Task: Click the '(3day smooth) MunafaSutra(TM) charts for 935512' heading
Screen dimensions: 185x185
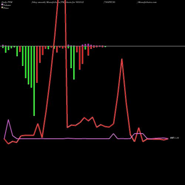Action: (x=57, y=2)
